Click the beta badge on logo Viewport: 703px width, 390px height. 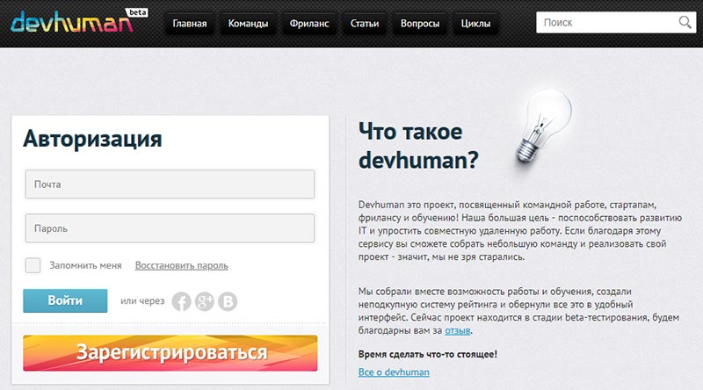coord(137,12)
